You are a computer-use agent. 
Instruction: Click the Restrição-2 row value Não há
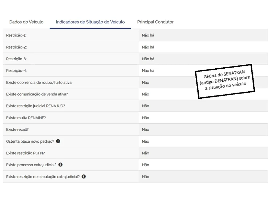tap(148, 47)
